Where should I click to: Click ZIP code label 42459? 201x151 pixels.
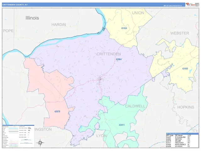point(124,28)
